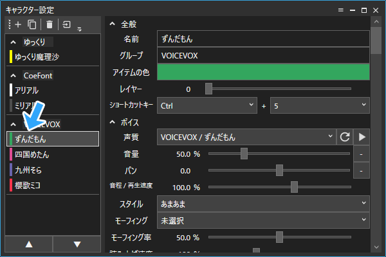The image size is (386, 257).
Task: Play voice sample preview
Action: click(362, 137)
